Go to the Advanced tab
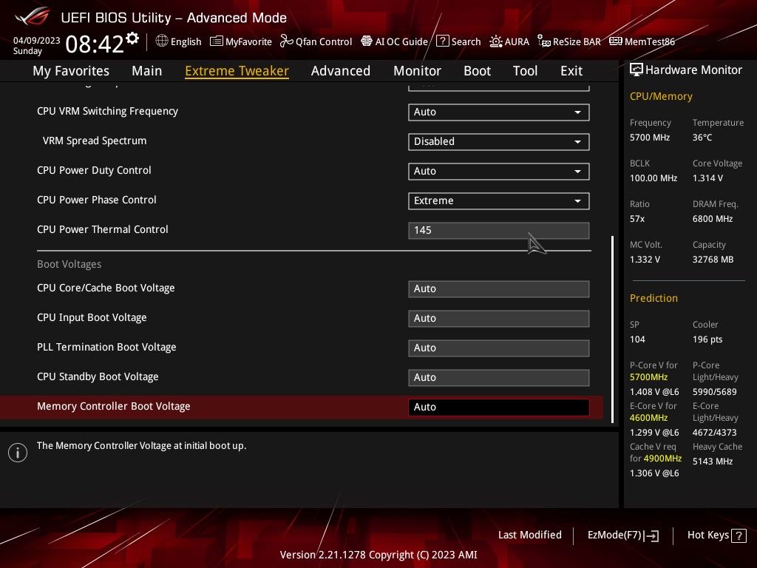 point(340,71)
